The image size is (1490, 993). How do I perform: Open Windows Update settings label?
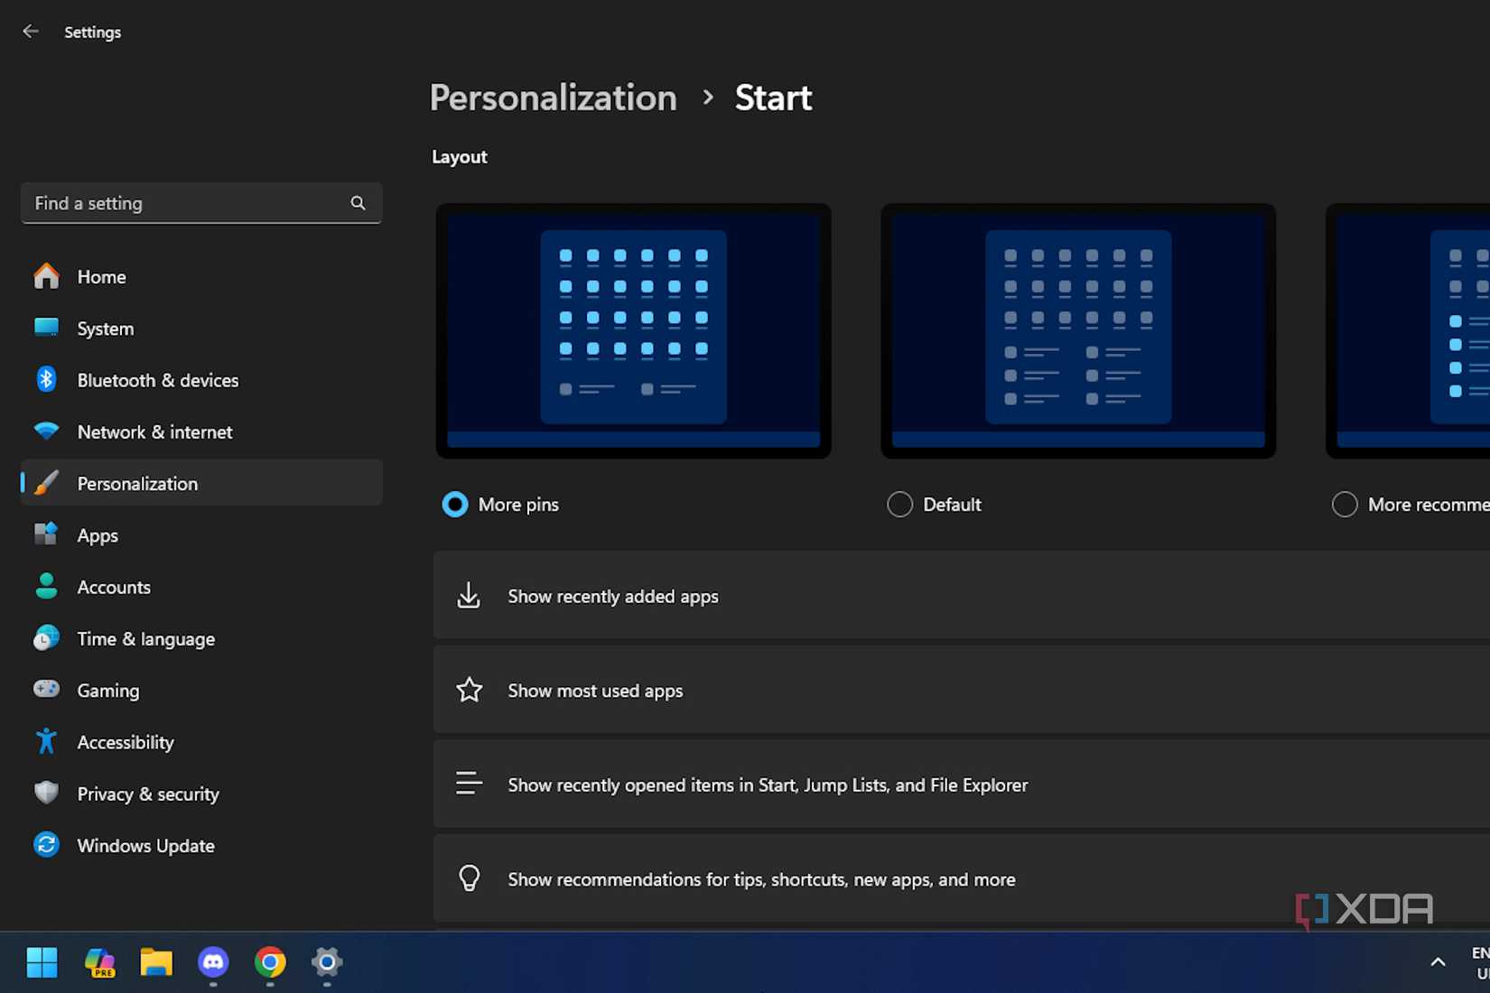point(146,846)
